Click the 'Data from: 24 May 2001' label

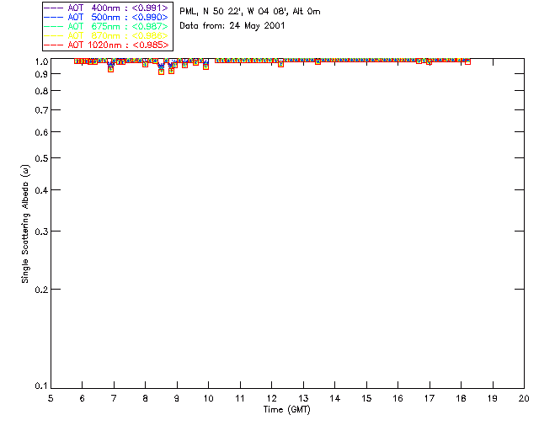[232, 26]
